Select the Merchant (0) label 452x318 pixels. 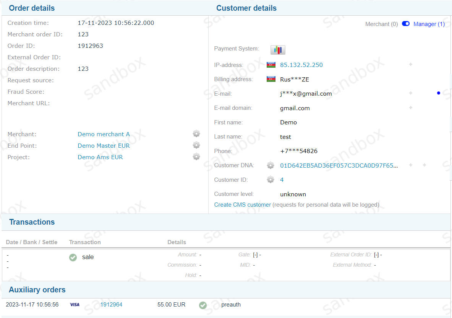pos(381,24)
